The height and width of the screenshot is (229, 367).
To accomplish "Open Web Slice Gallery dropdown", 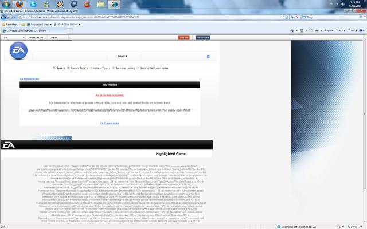I will 67,24.
